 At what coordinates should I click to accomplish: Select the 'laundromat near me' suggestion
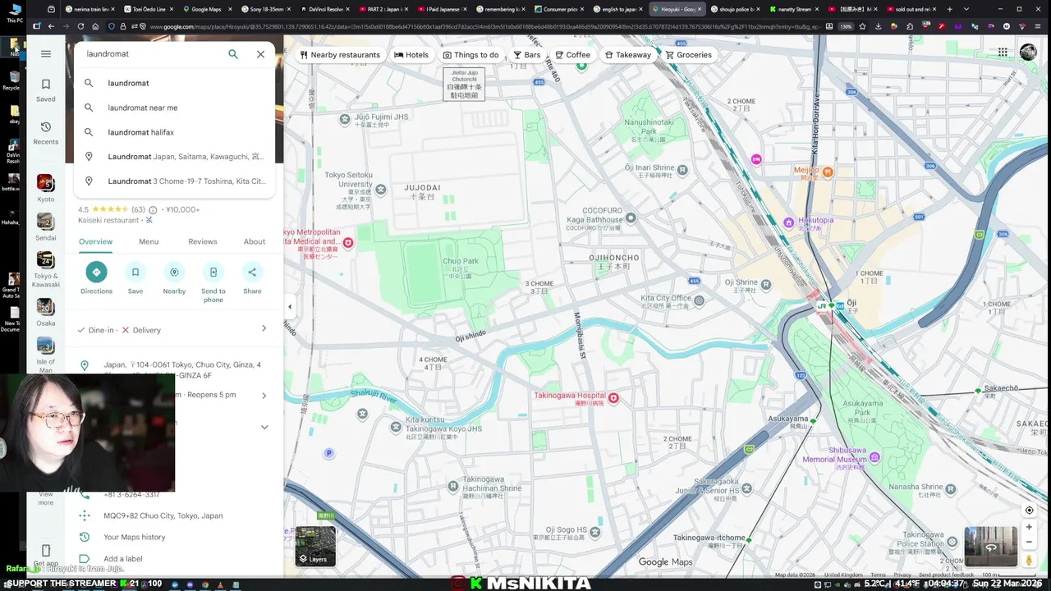174,108
